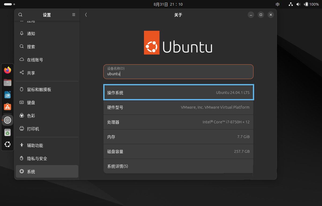This screenshot has height=206, width=322.
Task: Go back using the header back arrow
Action: (86, 15)
